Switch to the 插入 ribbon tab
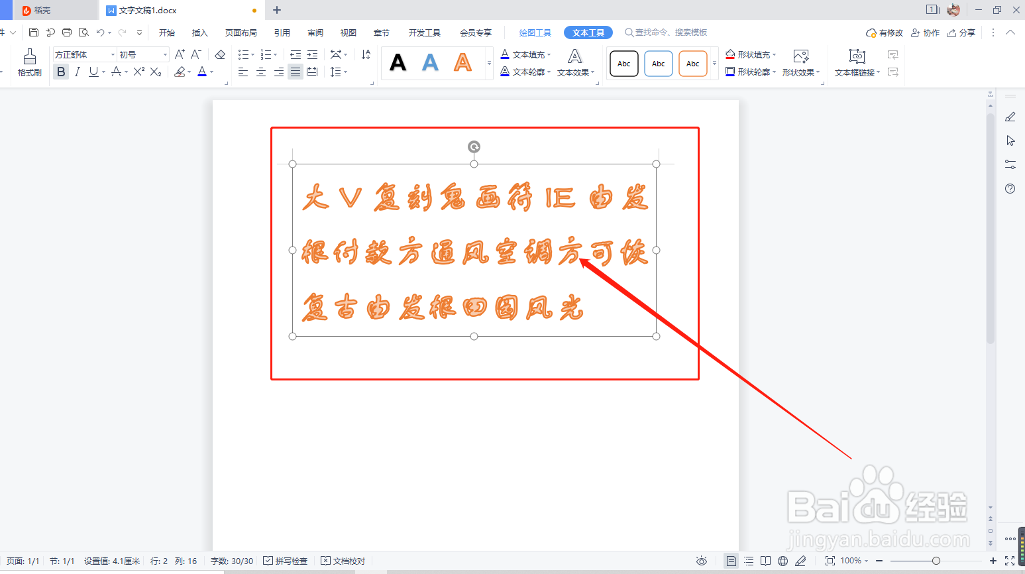The width and height of the screenshot is (1025, 574). point(199,32)
